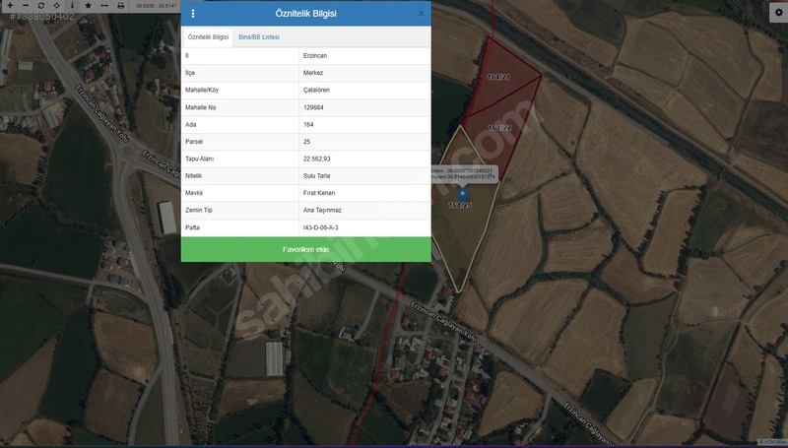This screenshot has width=788, height=448.
Task: Select the info query tool icon
Action: point(72,6)
